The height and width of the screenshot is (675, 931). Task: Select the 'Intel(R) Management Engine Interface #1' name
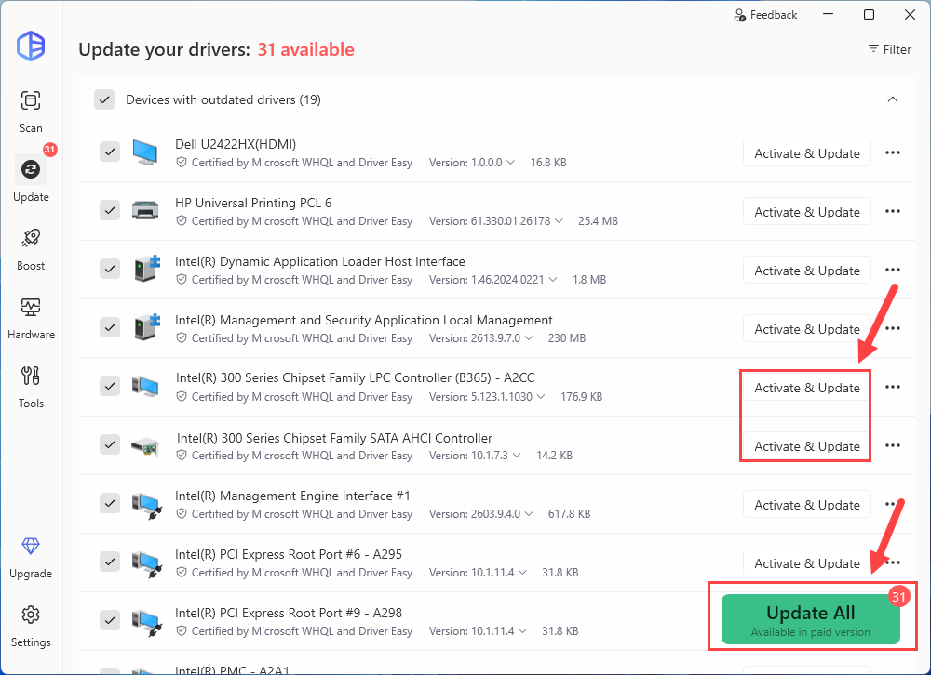point(292,496)
